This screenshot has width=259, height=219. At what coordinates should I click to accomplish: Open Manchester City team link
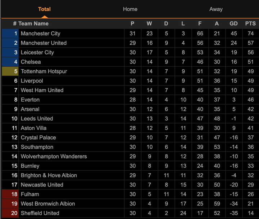tap(40, 34)
